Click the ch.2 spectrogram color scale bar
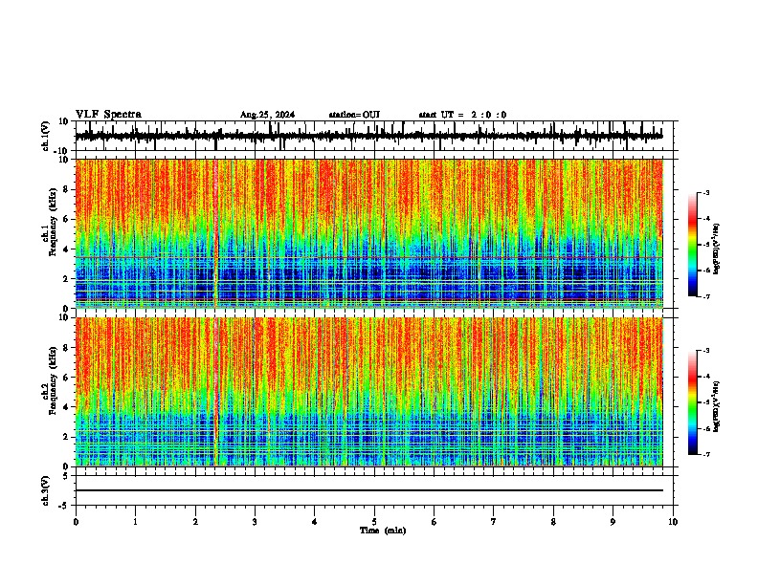 tap(693, 402)
